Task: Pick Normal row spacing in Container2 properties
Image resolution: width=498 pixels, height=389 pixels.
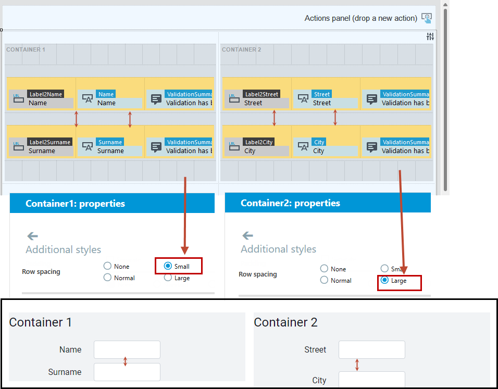Action: coord(324,280)
